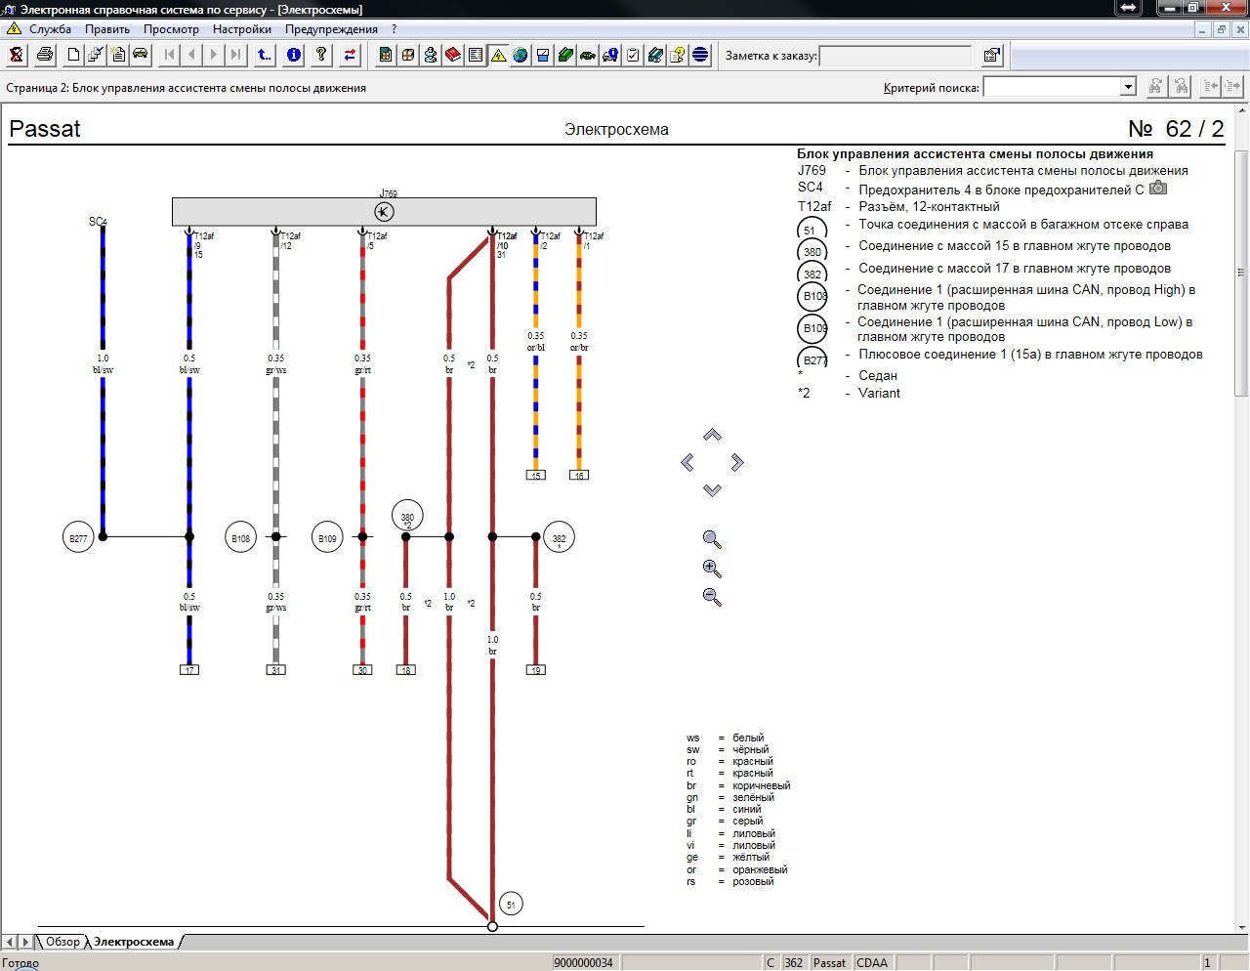The width and height of the screenshot is (1250, 971).
Task: Click the J769 control unit block
Action: click(384, 212)
